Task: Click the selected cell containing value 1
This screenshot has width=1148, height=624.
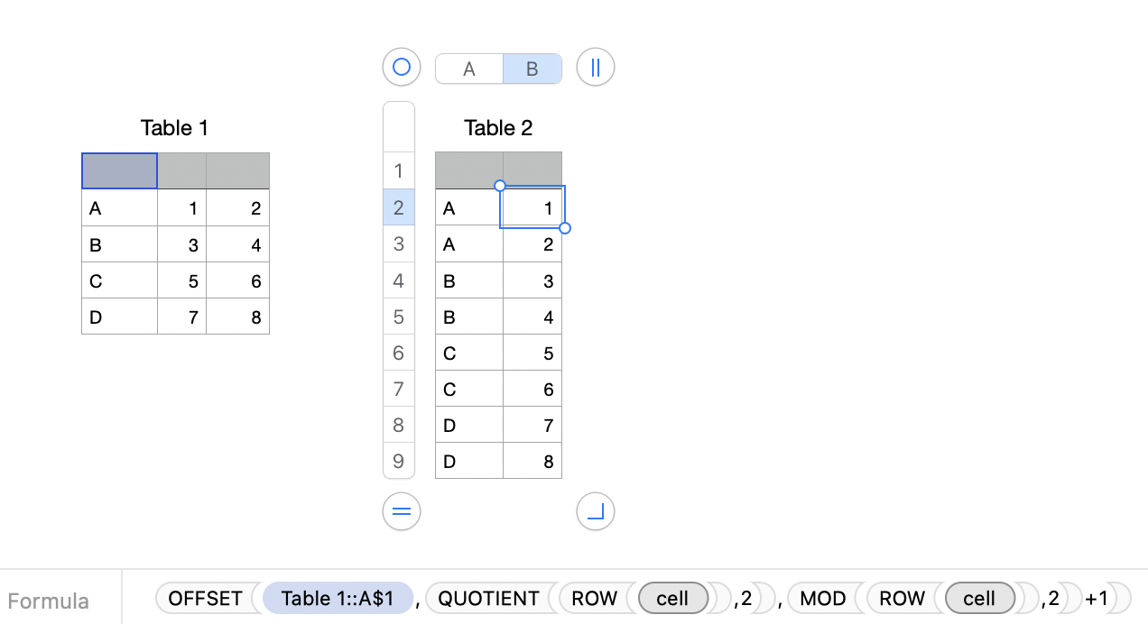Action: tap(532, 207)
